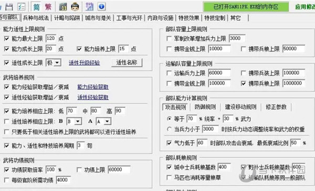The width and height of the screenshot is (315, 191).
Task: Select the 当兵力小于 radio button
Action: pyautogui.click(x=169, y=129)
